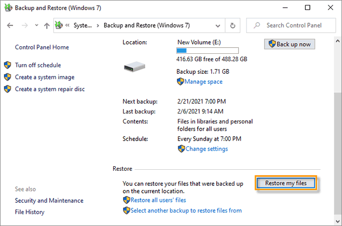Open Restore all users' files link
This screenshot has height=226, width=342.
click(158, 200)
